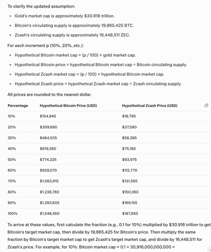Copy the table using the copy icon
Image resolution: width=211 pixels, height=252 pixels.
point(206,105)
